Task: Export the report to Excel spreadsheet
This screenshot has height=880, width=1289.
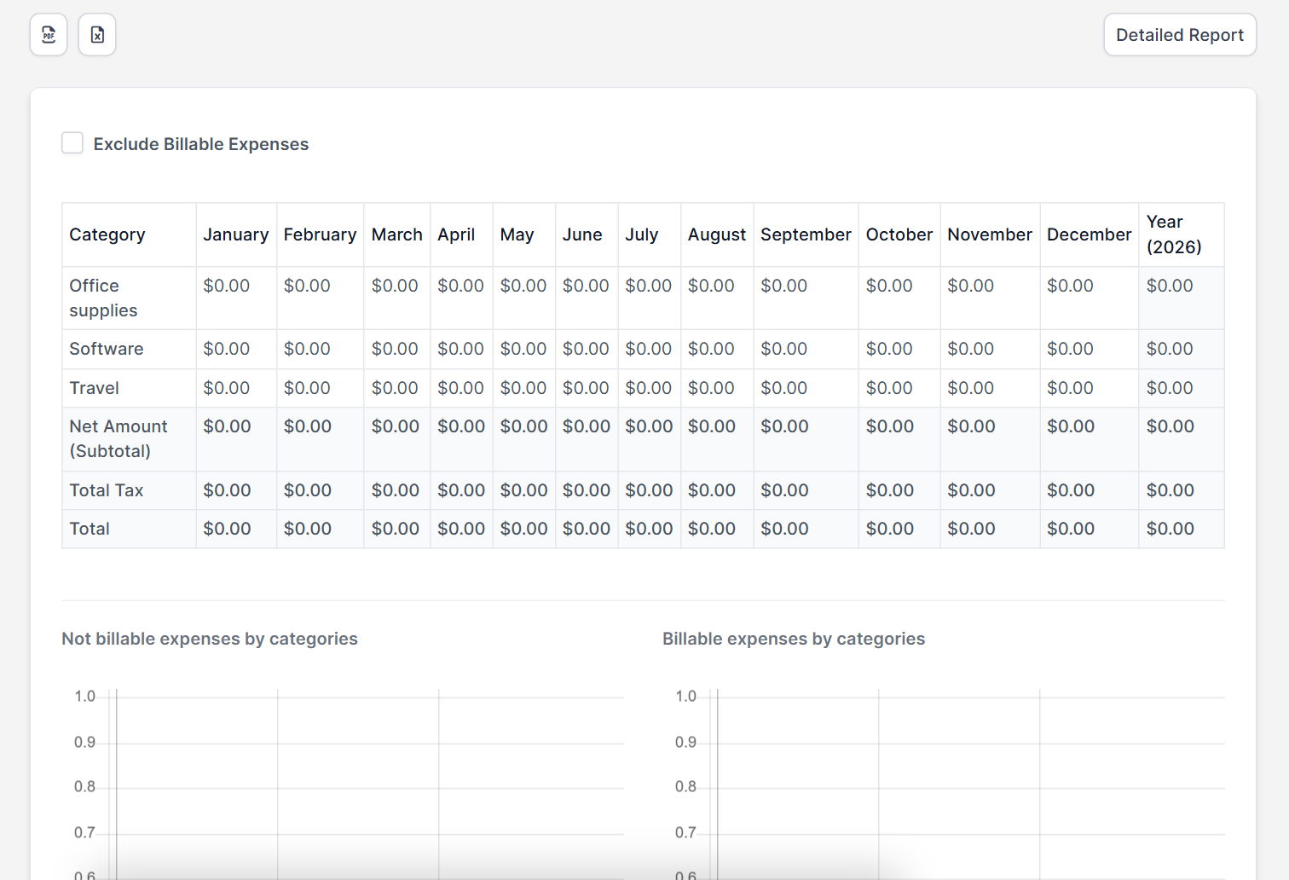Action: tap(97, 35)
